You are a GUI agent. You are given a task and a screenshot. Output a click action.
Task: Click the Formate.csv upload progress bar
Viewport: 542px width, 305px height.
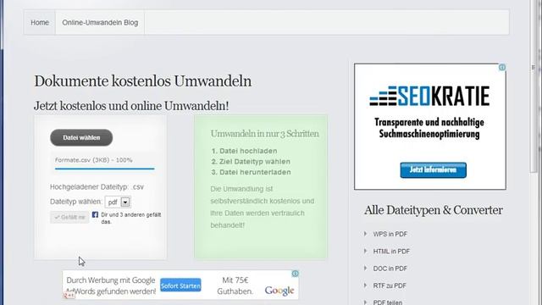click(104, 169)
